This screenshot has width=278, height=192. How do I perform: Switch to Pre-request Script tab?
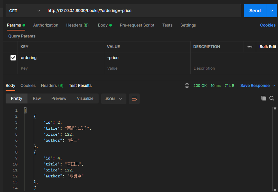pos(137,25)
